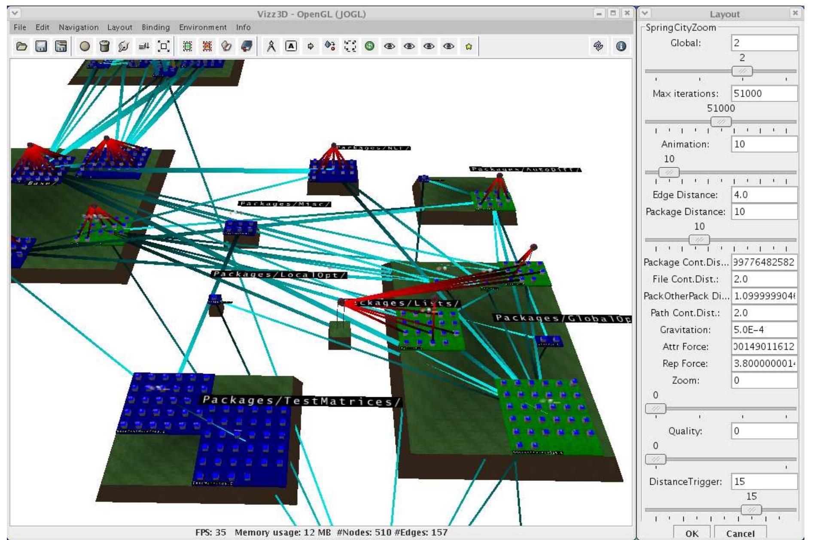
Task: Open the Navigation menu
Action: tap(79, 27)
